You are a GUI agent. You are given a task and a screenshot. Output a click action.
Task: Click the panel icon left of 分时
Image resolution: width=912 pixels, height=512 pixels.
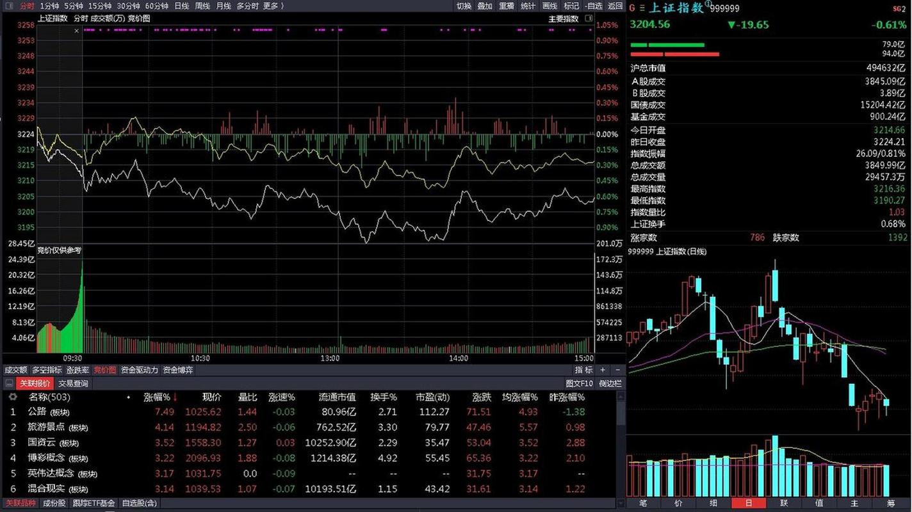[8, 6]
